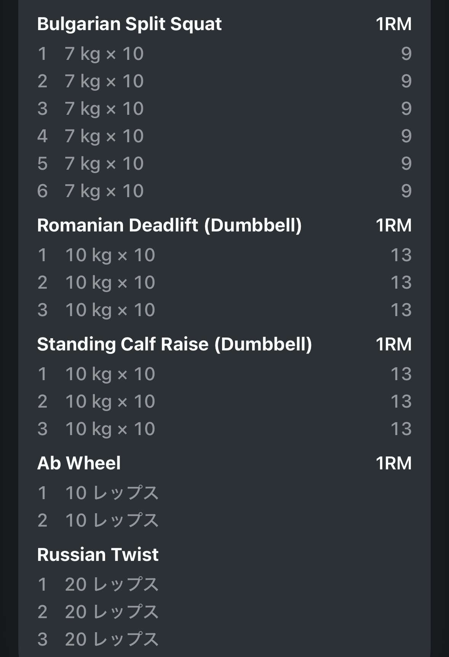Open the Bulgarian Split Squat exercise title
449x657 pixels.
tap(129, 24)
